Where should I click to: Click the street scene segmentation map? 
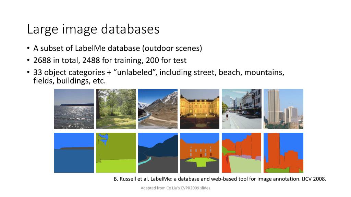click(242, 153)
